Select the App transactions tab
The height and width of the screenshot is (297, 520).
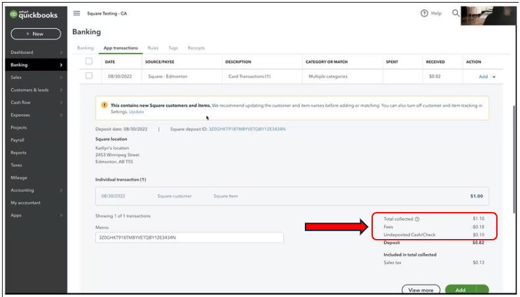(x=121, y=48)
